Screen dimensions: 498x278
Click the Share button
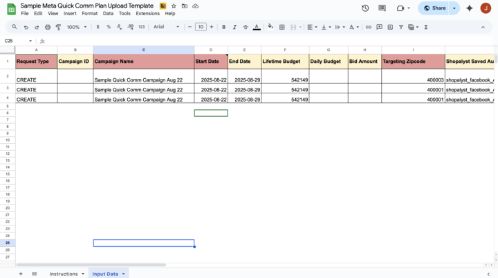(434, 8)
